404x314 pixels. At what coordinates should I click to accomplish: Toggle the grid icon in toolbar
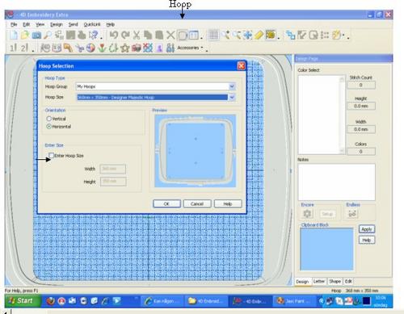[213, 35]
